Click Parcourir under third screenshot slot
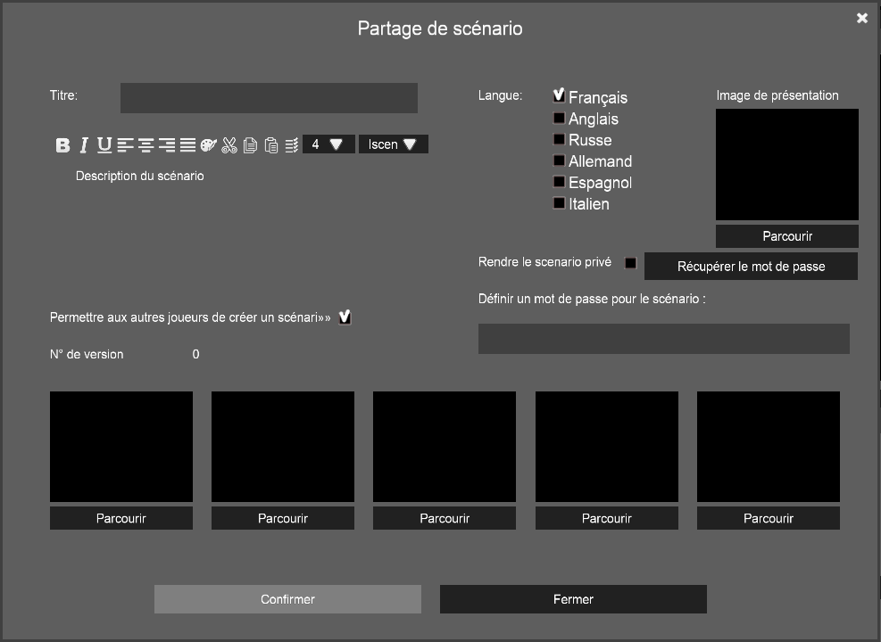The height and width of the screenshot is (642, 881). click(x=445, y=518)
